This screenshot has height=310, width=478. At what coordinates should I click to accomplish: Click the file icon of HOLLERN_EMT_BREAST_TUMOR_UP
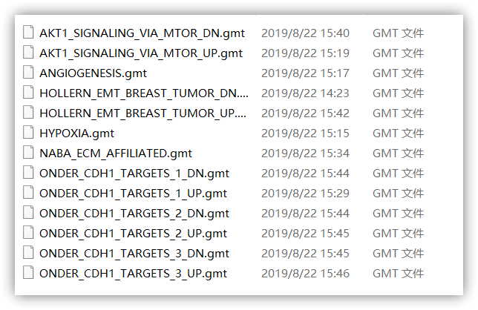(x=28, y=113)
